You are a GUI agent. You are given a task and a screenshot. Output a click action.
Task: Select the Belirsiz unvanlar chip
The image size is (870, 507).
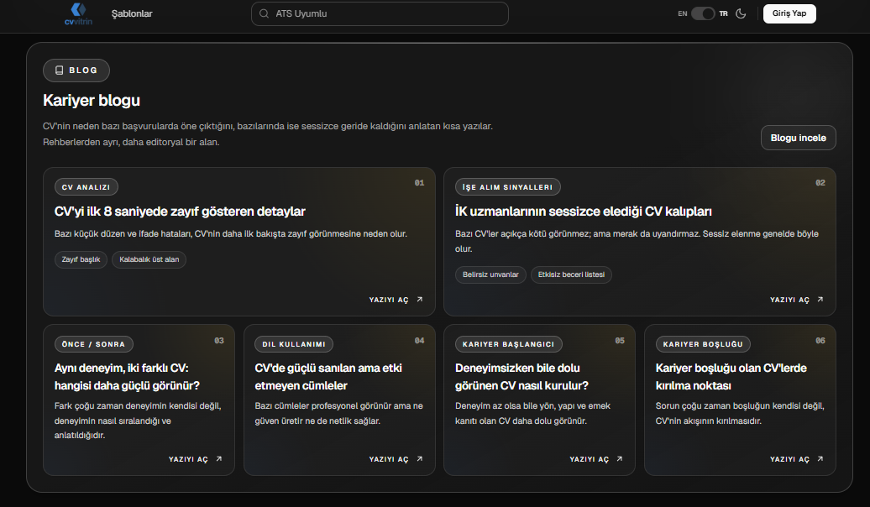(490, 274)
